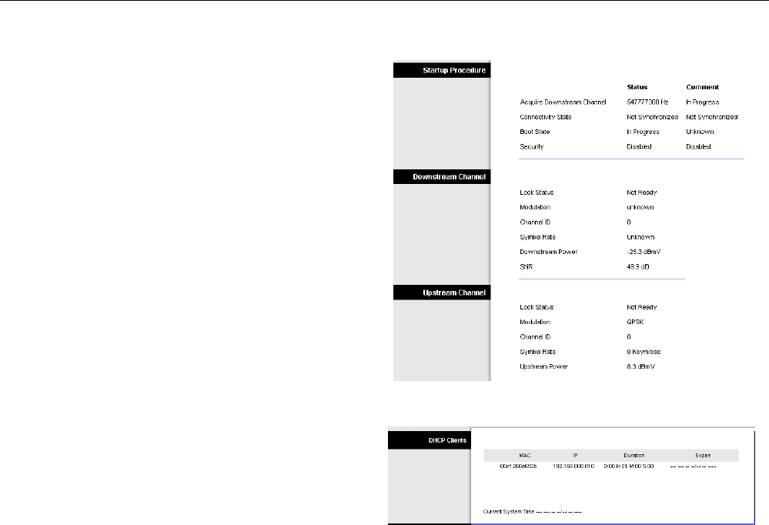This screenshot has height=525, width=769.
Task: Click Downstream Channel's Modulation label
Action: click(535, 207)
